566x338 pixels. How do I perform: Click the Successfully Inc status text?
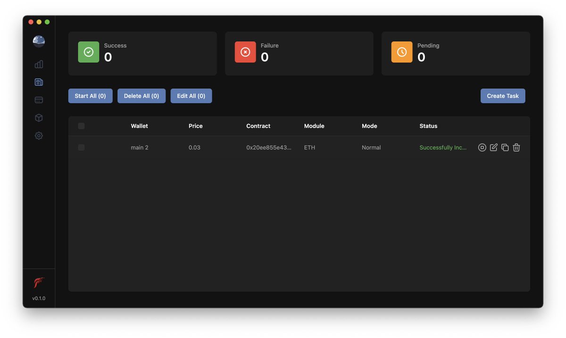(443, 147)
